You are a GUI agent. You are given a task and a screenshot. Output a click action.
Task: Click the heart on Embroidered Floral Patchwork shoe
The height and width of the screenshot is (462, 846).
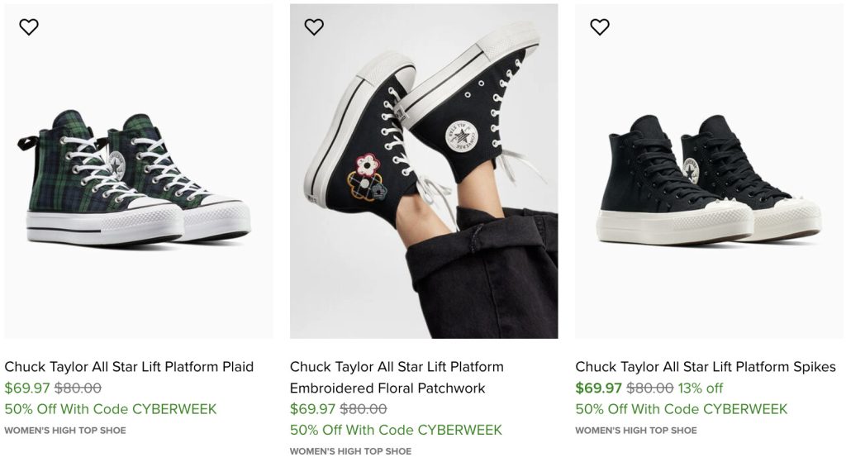pyautogui.click(x=314, y=27)
